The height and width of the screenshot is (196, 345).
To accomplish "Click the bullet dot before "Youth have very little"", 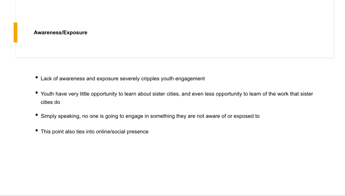I will coord(36,92).
